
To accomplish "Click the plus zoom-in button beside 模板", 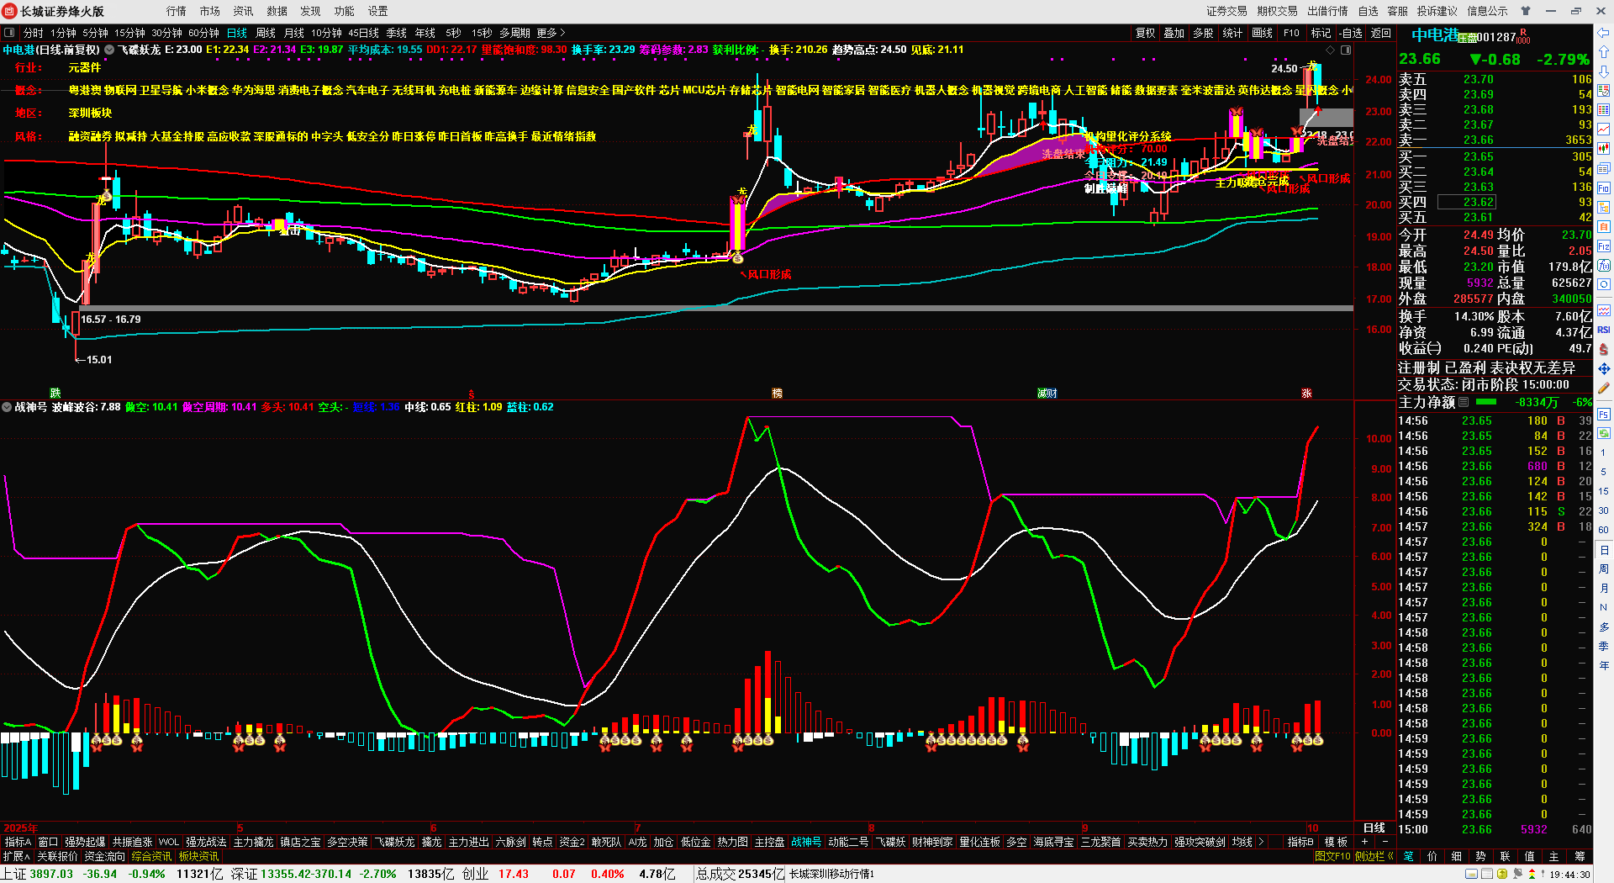I will tap(1364, 842).
